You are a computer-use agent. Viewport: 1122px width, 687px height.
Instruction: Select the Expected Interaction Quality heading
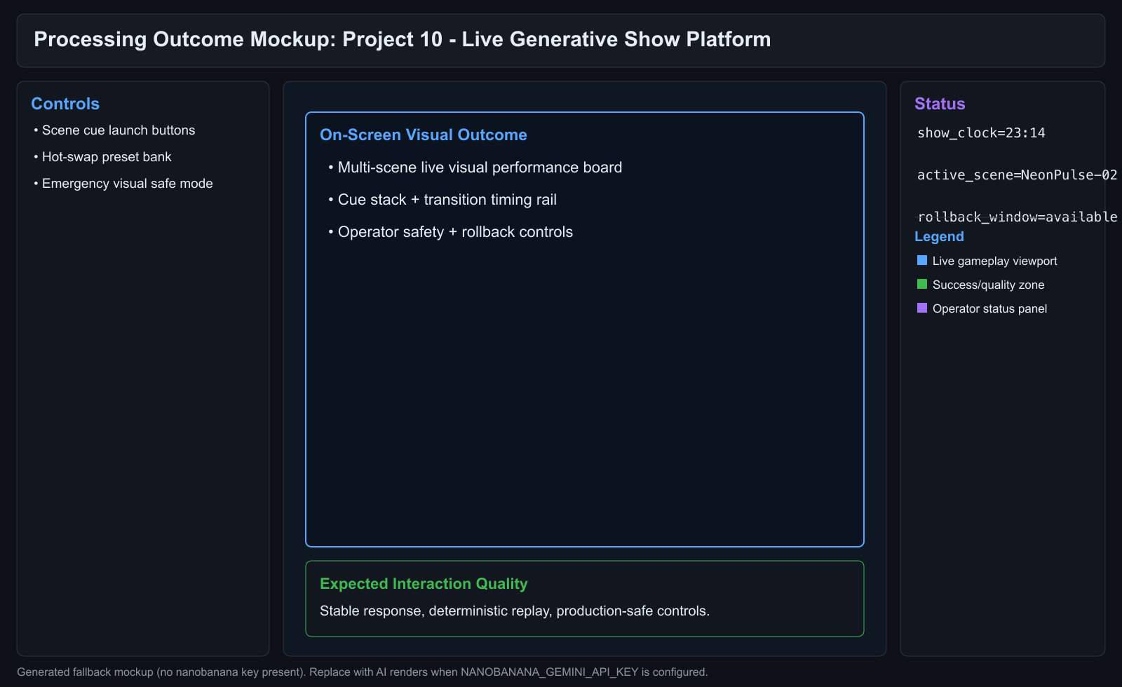point(424,583)
